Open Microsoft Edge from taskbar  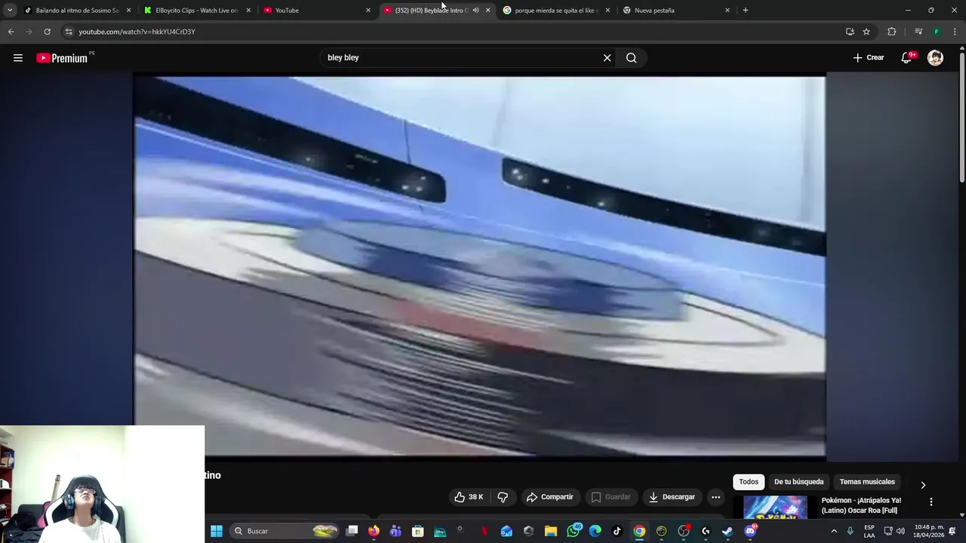coord(595,531)
